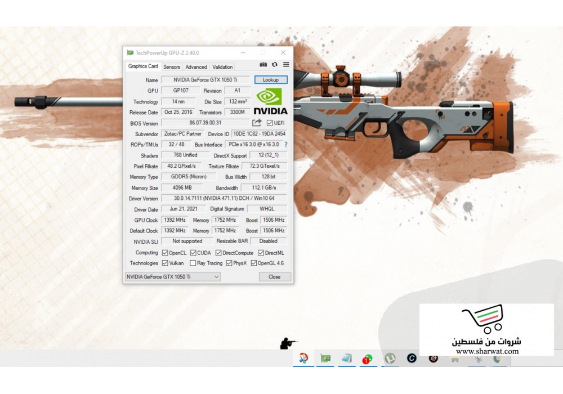Toggle the Ray Tracing checkbox
The height and width of the screenshot is (394, 563).
[193, 263]
